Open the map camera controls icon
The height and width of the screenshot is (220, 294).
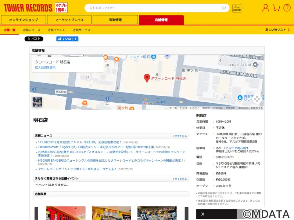point(257,99)
